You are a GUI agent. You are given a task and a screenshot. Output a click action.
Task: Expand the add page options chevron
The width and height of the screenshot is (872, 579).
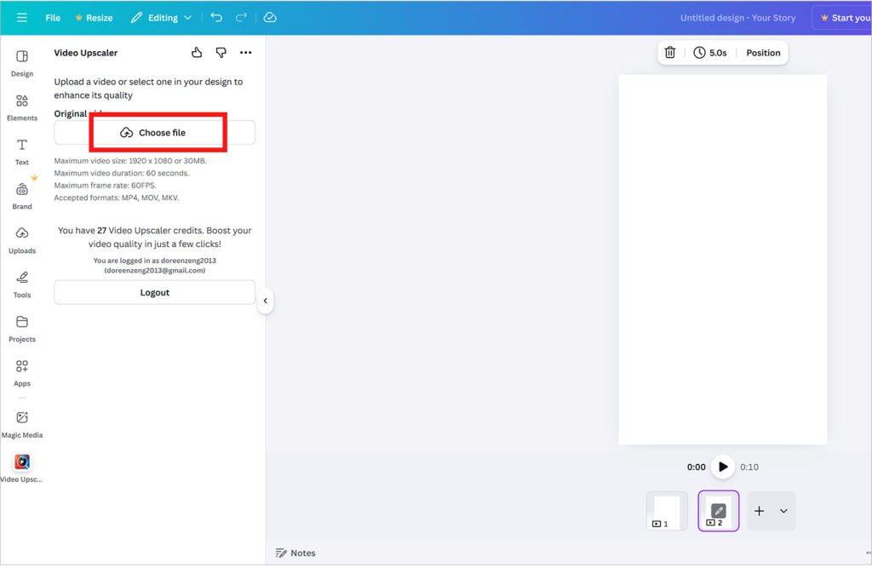point(783,511)
